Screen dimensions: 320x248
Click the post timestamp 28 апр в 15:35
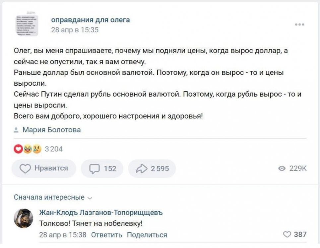click(x=75, y=30)
